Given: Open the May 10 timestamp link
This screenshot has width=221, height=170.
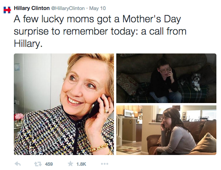Looking at the screenshot, I should [97, 8].
